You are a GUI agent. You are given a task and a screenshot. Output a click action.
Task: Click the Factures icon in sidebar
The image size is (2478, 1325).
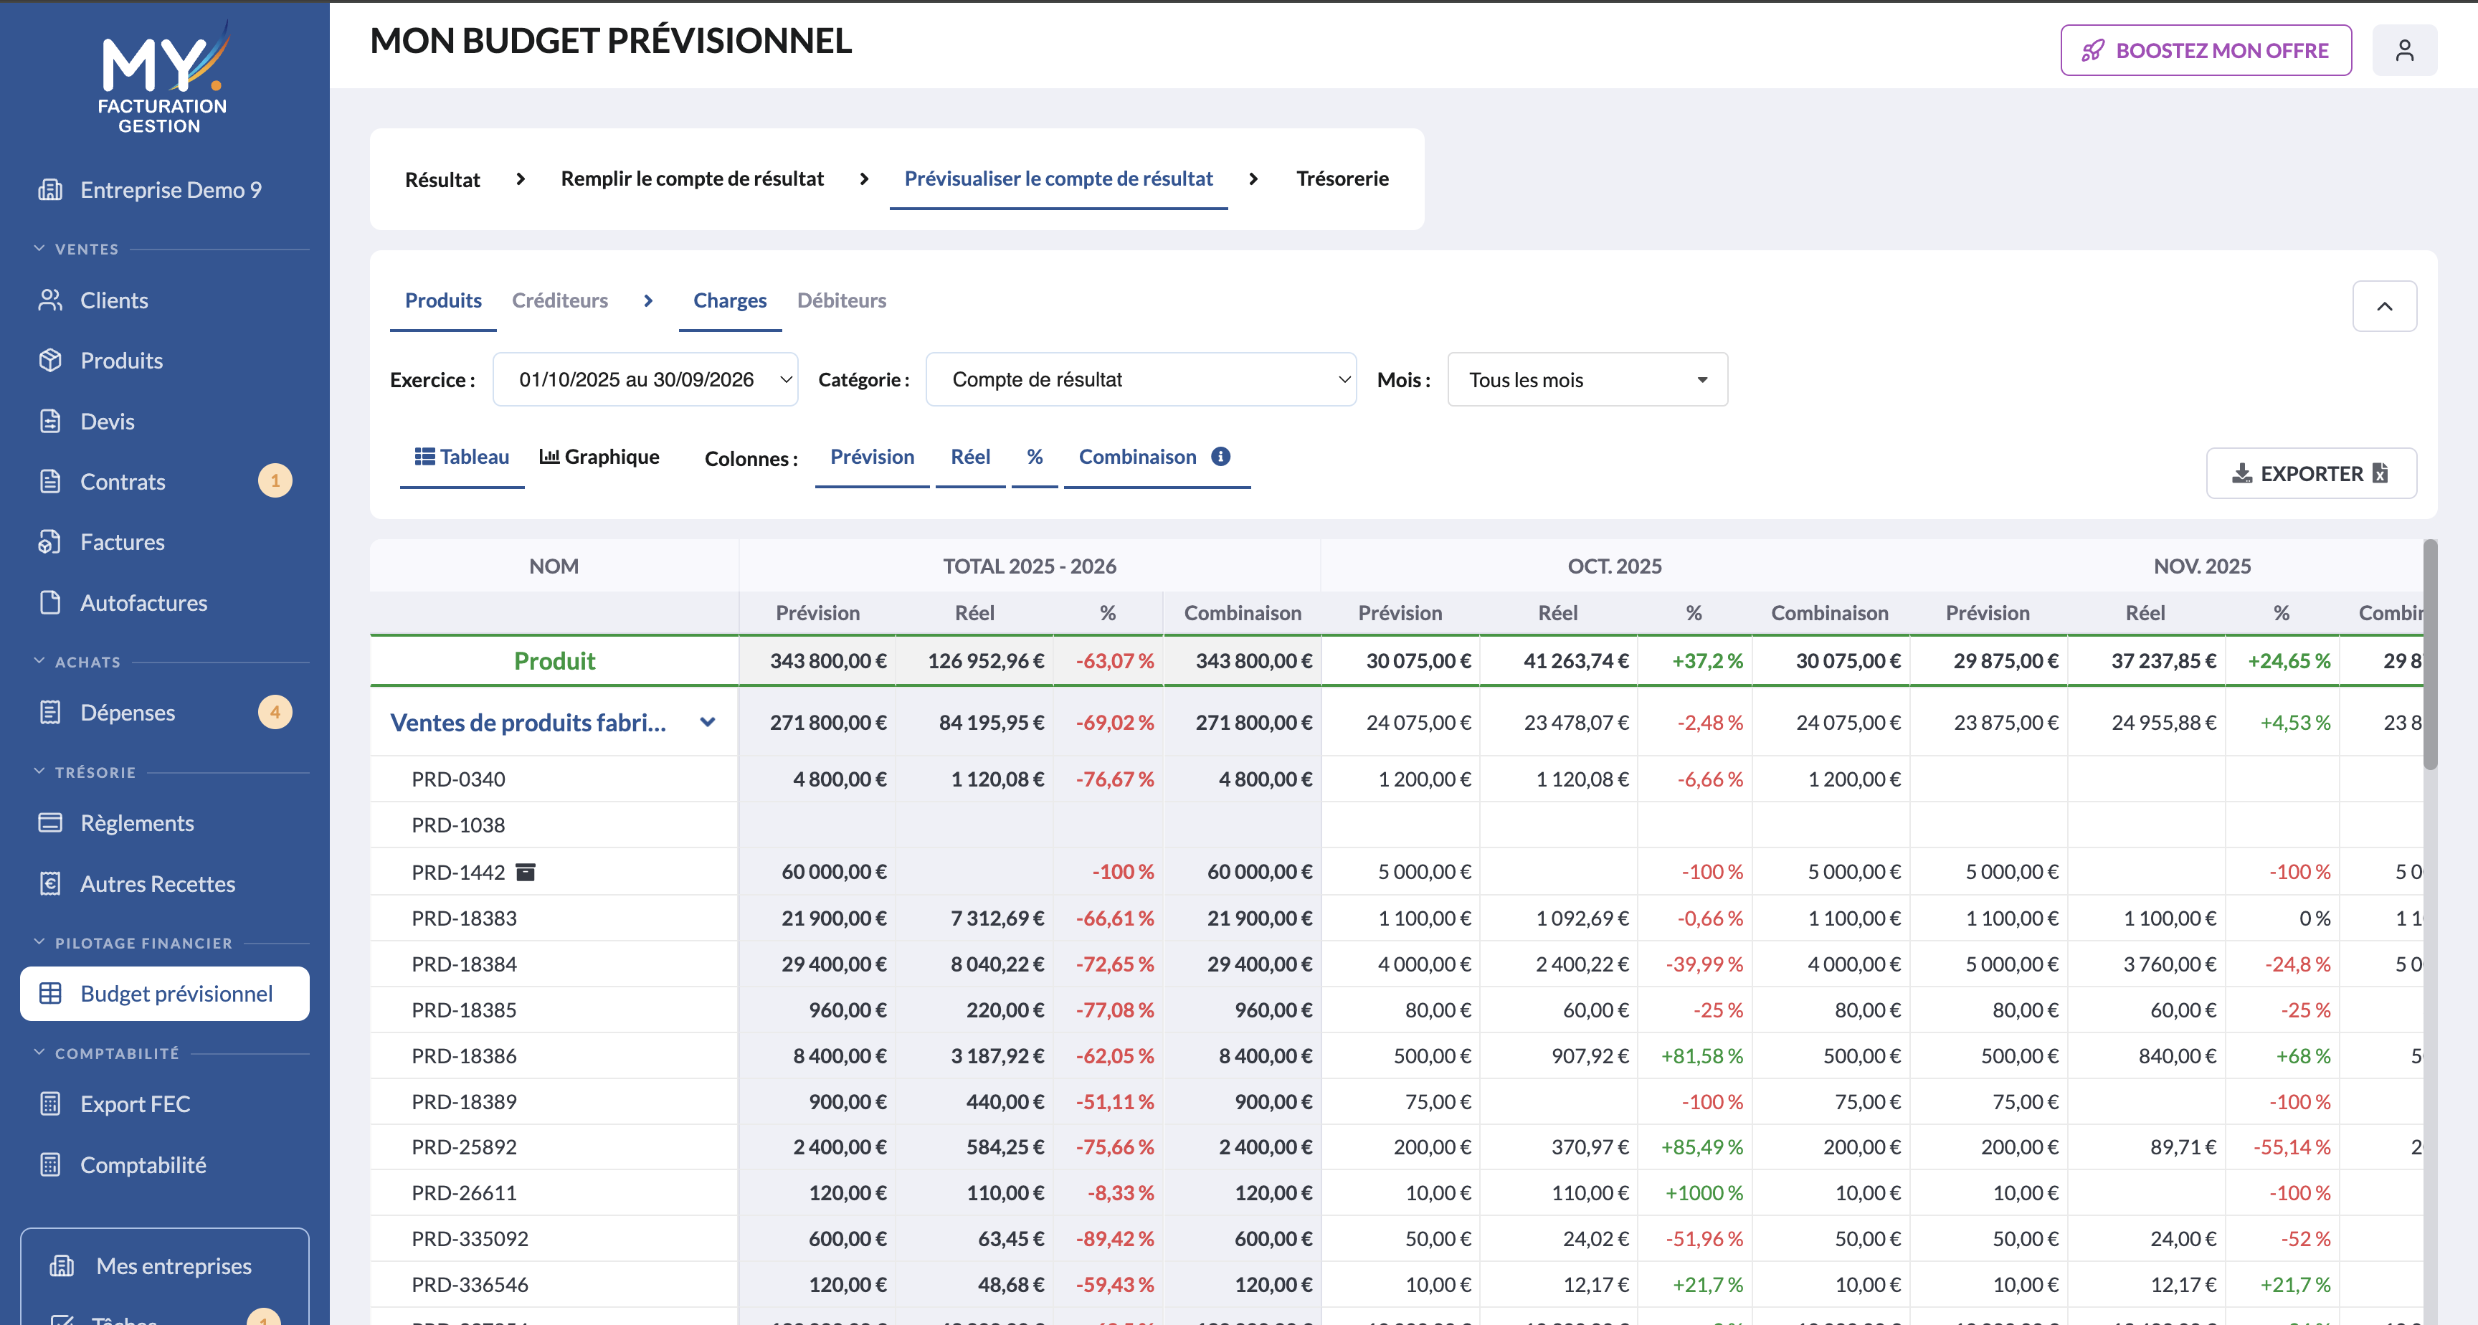click(50, 542)
